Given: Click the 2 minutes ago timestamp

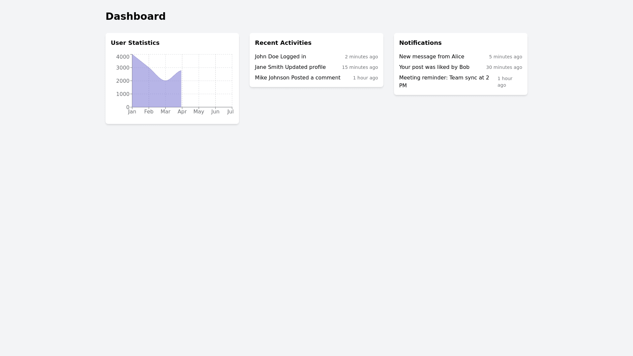Looking at the screenshot, I should point(361,57).
